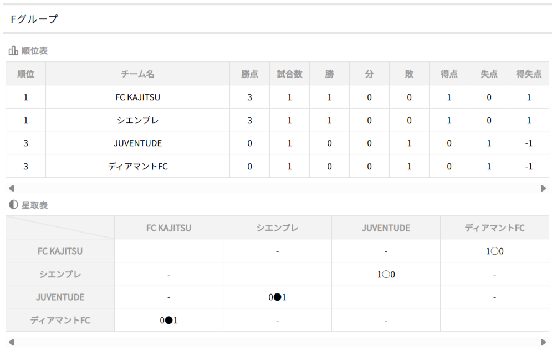Click the 試合数 column header

pyautogui.click(x=289, y=74)
